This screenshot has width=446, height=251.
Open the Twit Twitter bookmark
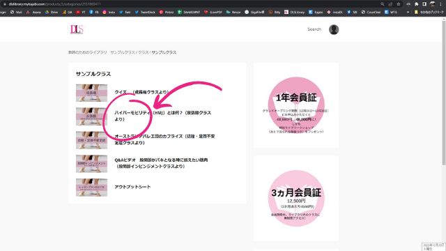tap(125, 13)
